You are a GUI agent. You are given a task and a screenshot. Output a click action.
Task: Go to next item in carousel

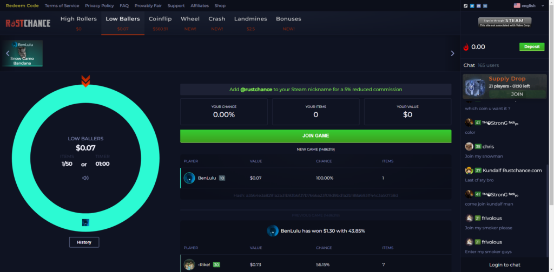point(452,53)
